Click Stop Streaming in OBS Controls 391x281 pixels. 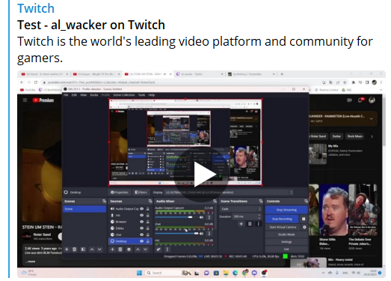click(286, 210)
